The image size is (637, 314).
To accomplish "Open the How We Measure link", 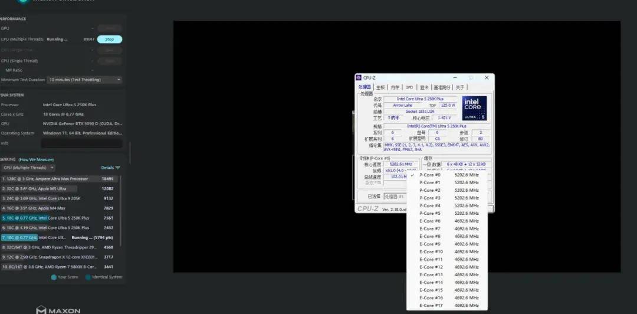I will click(36, 159).
